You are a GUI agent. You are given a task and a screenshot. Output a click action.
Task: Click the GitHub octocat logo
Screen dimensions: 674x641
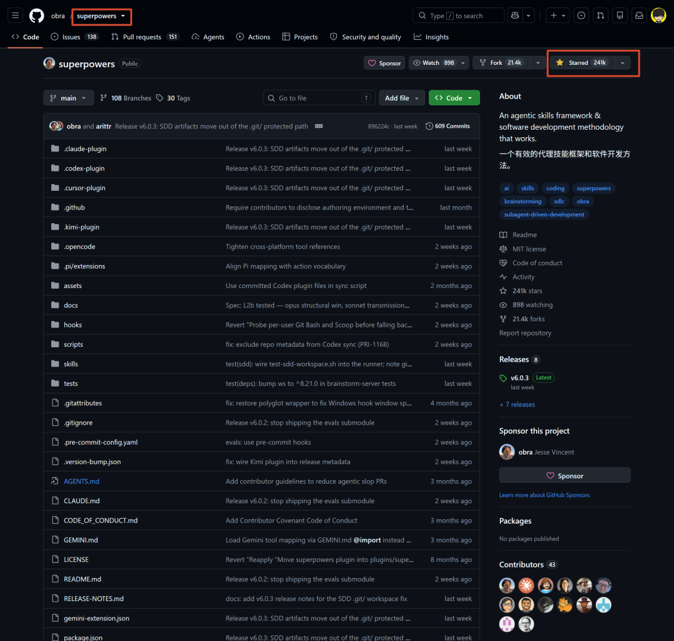click(x=37, y=16)
